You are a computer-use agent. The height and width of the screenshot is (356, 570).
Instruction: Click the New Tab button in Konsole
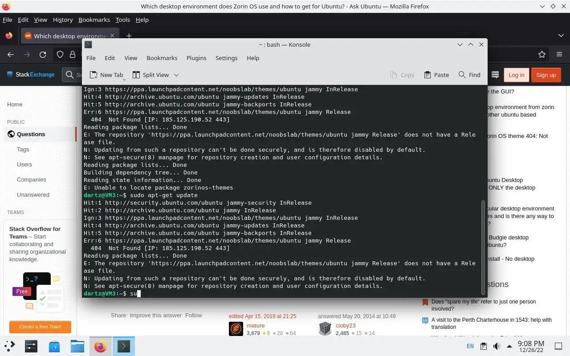coord(106,75)
